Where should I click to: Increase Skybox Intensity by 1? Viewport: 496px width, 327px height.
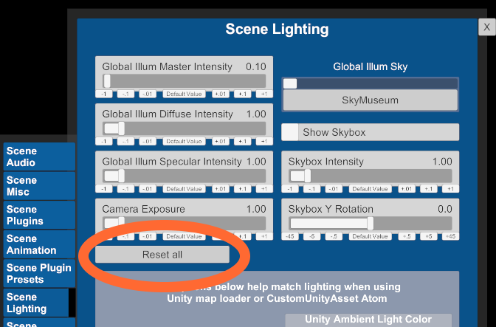(x=450, y=189)
